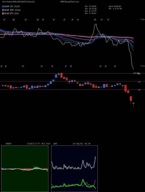This screenshot has width=145, height=192.
Task: Click the green line's peak in the ADX chart
Action: (x=83, y=180)
